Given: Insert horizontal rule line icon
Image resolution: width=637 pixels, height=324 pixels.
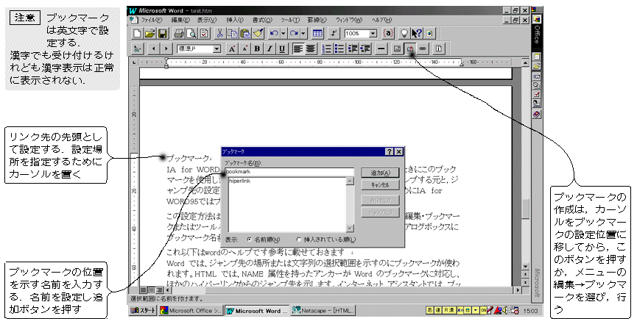Looking at the screenshot, I should point(381,49).
